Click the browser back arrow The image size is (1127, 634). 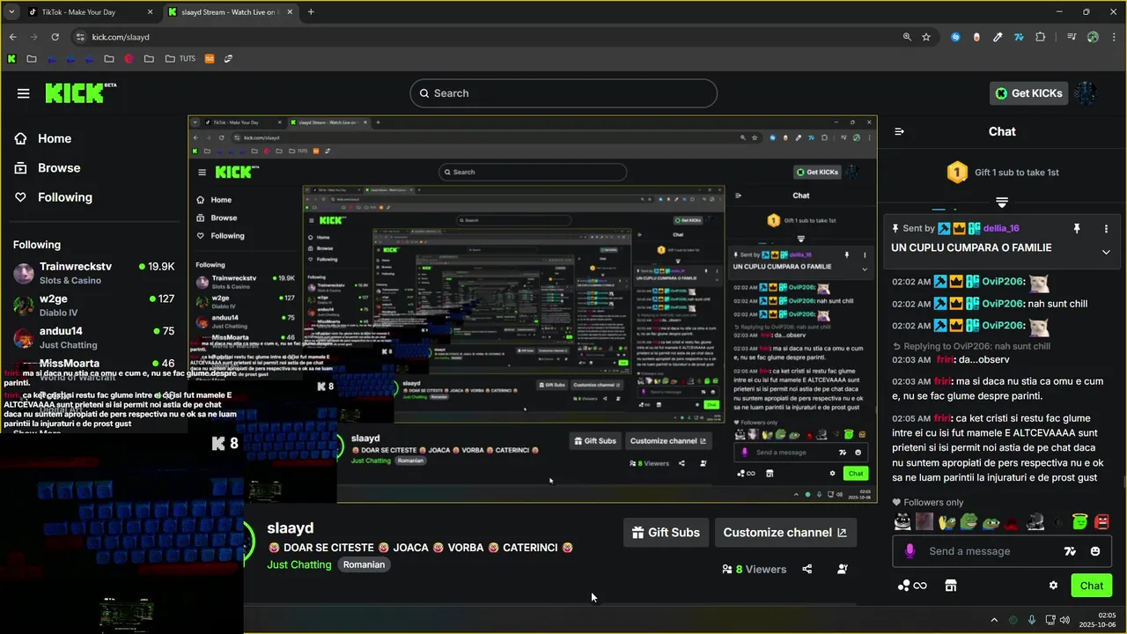[12, 37]
